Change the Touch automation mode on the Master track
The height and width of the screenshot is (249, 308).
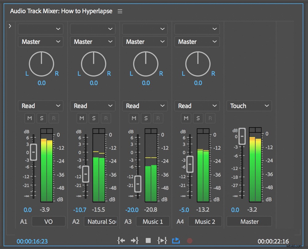(x=249, y=106)
